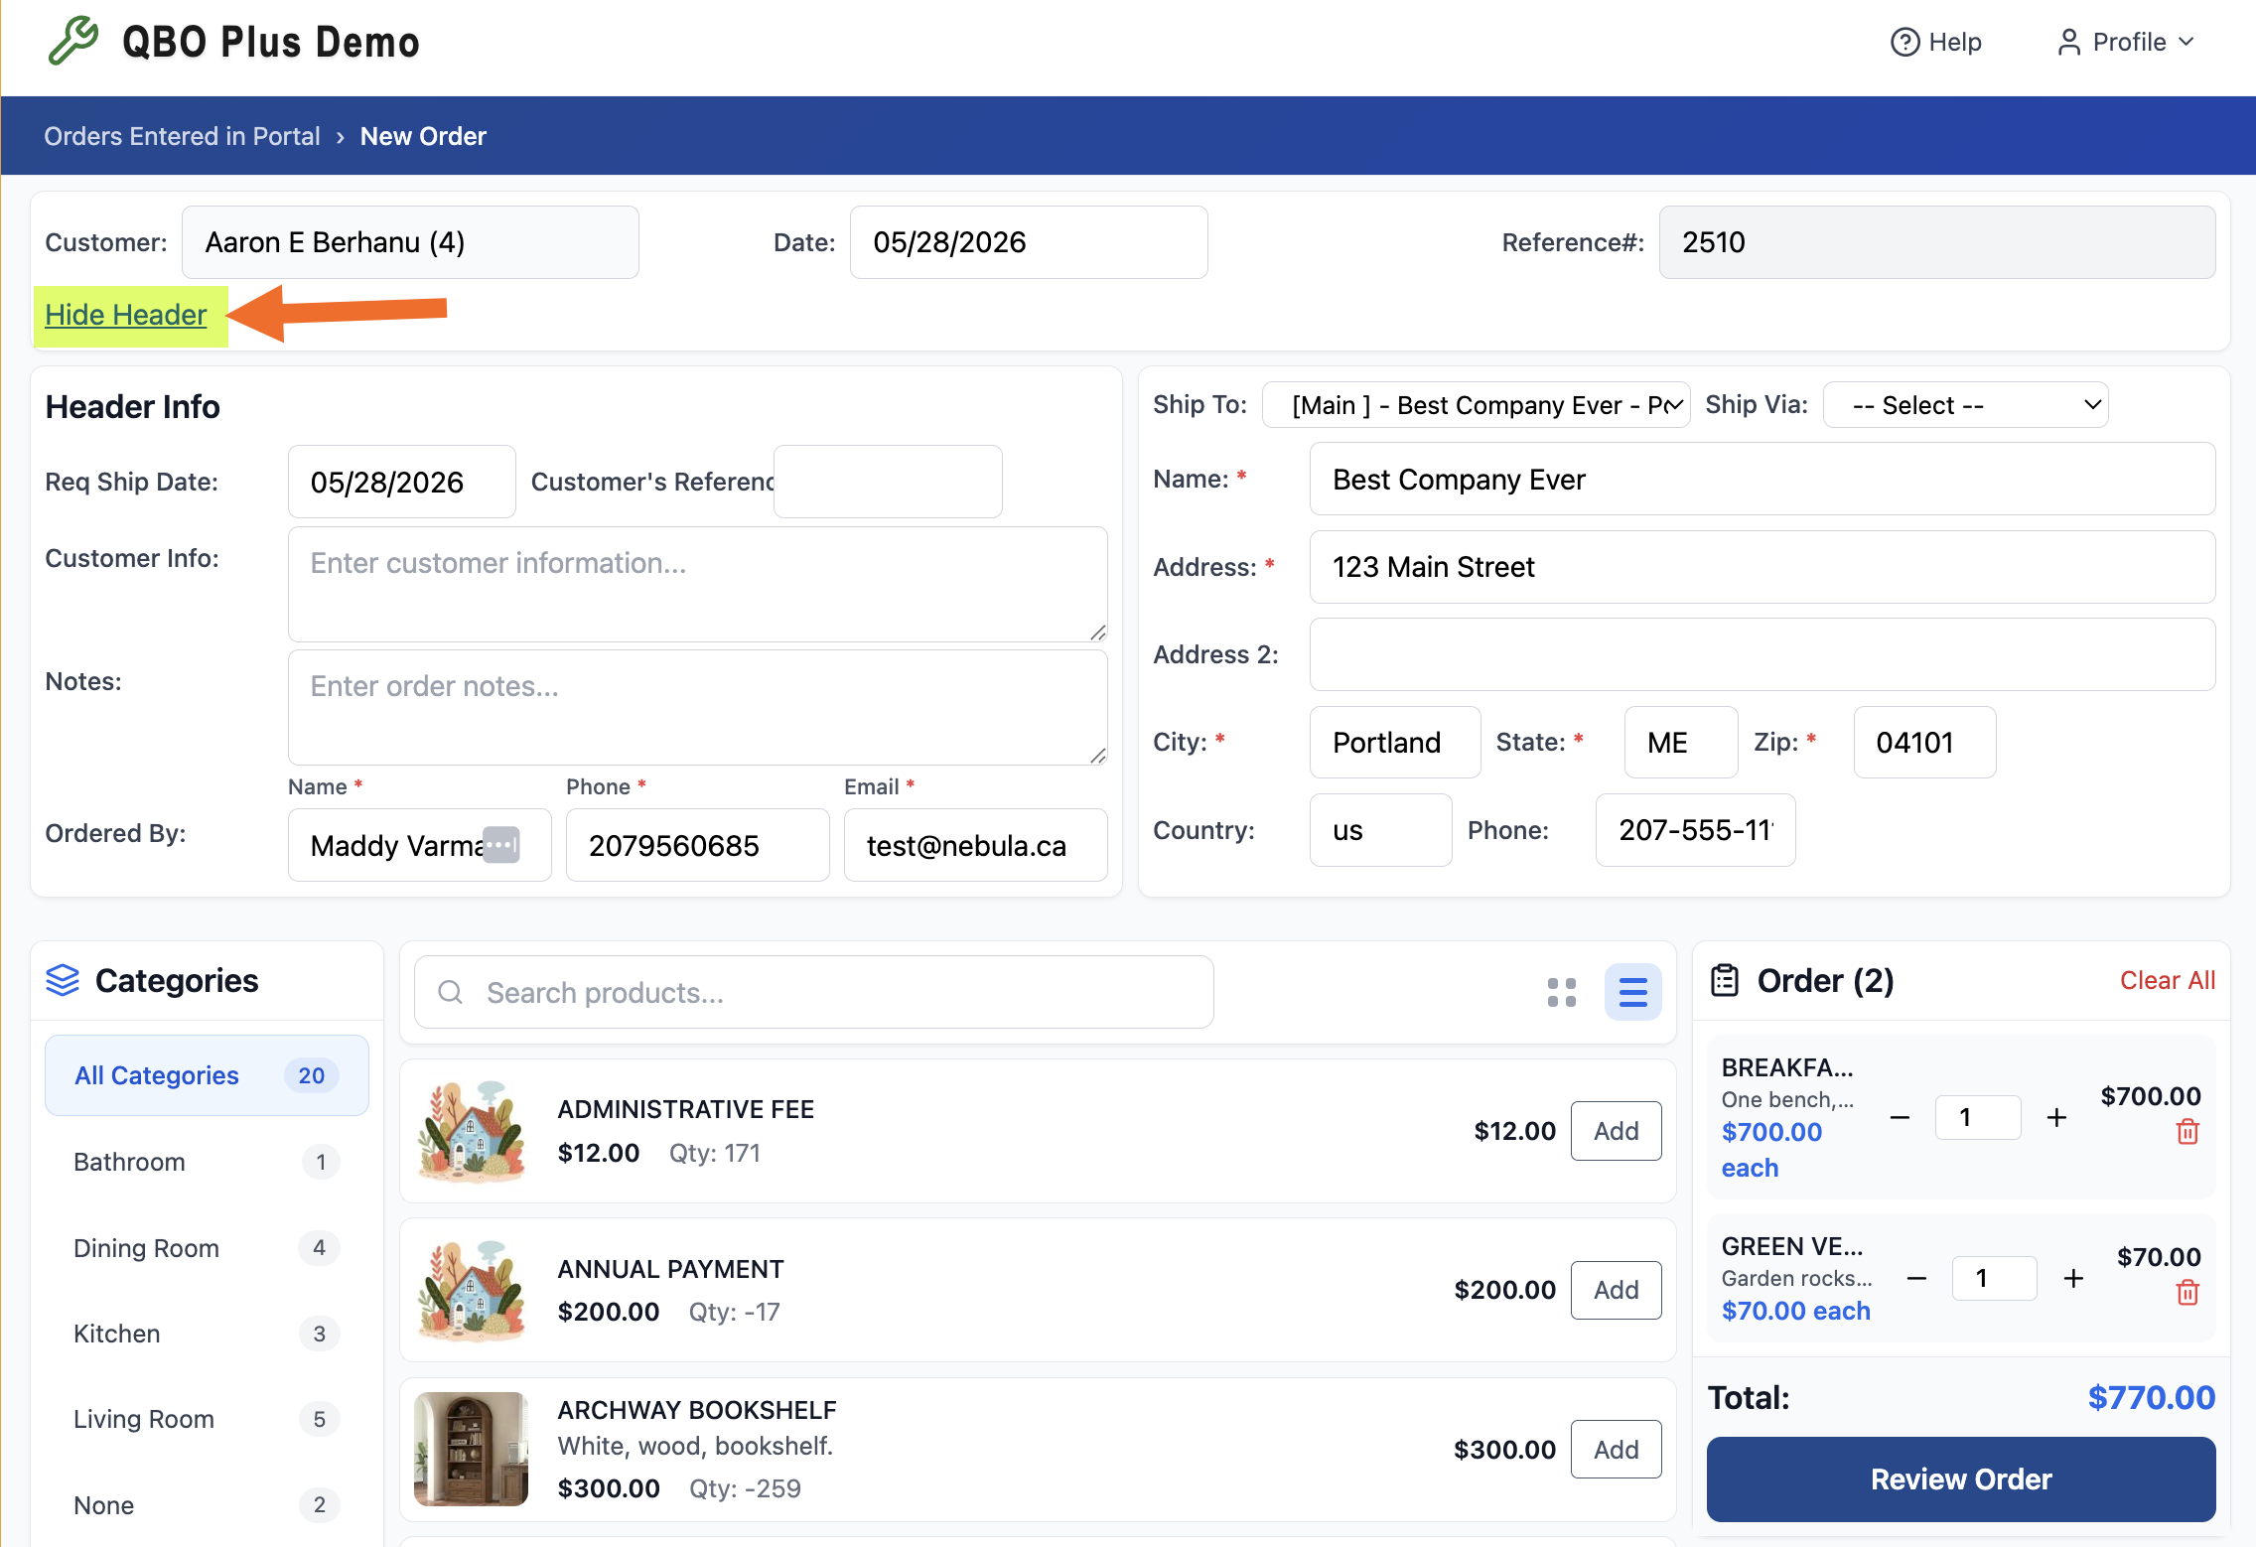2256x1547 pixels.
Task: Click the Address field 123 Main Street
Action: pos(1762,567)
